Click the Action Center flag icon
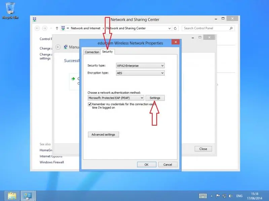269x201 pixels. pyautogui.click(x=218, y=196)
